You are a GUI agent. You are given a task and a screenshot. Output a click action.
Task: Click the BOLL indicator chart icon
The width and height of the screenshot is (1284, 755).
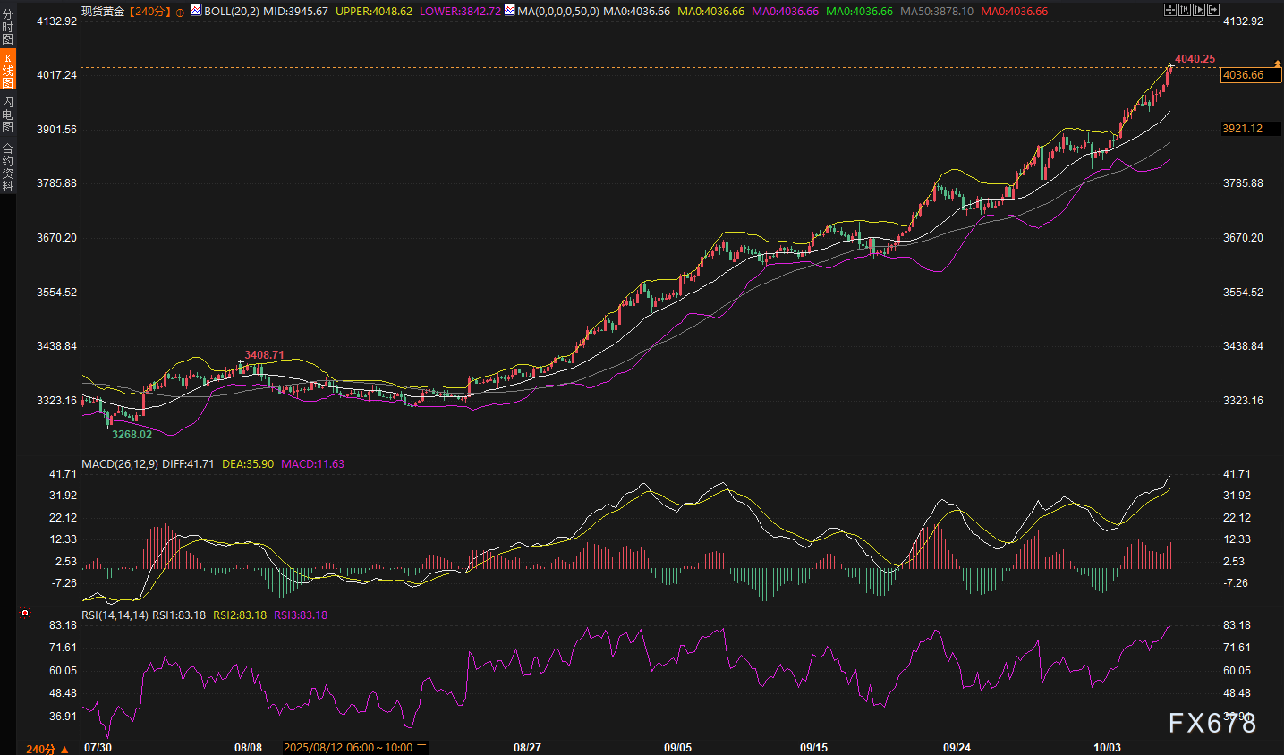196,11
